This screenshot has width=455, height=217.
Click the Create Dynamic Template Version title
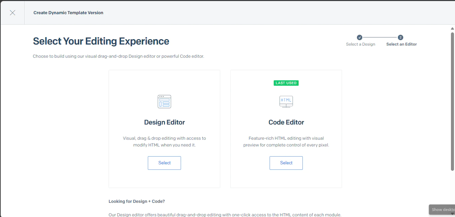68,12
